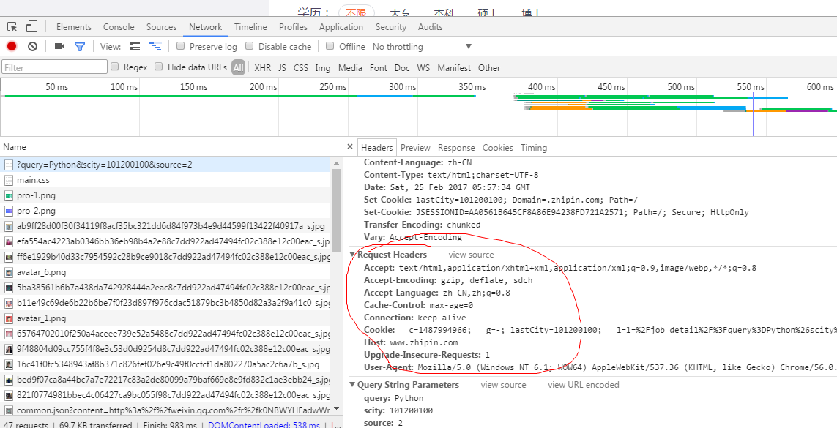Open the Console panel tab

pyautogui.click(x=119, y=27)
